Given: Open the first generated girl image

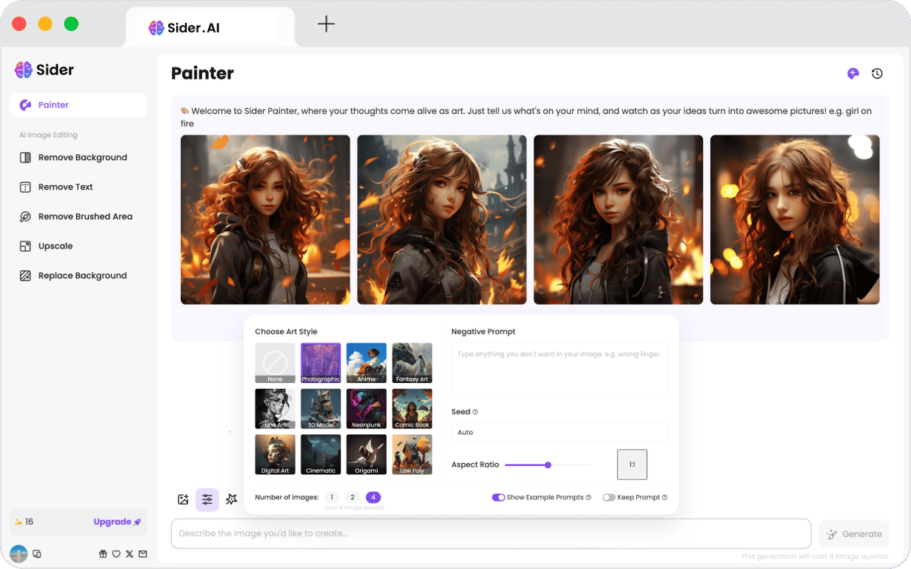Looking at the screenshot, I should [x=265, y=219].
